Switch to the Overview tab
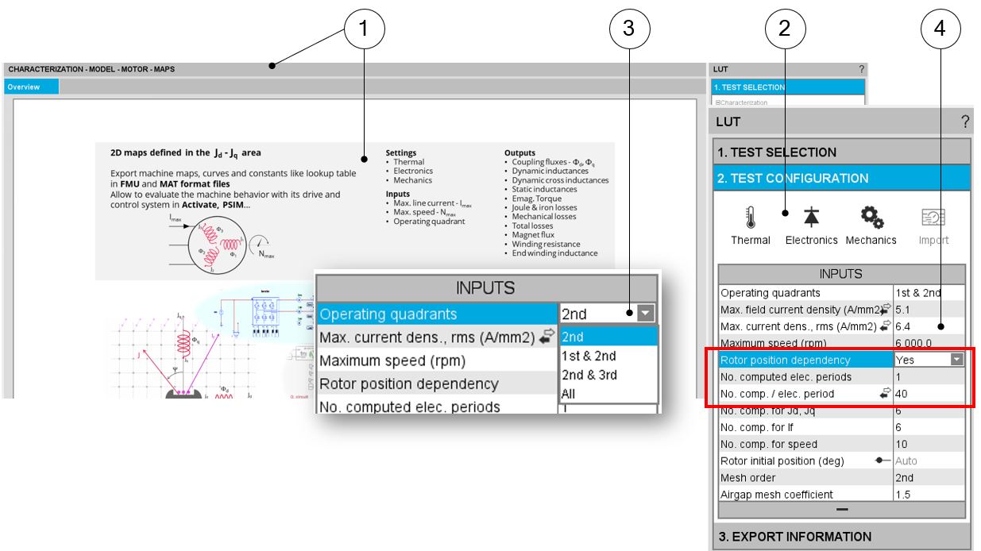Viewport: 981px width, 551px height. click(25, 87)
